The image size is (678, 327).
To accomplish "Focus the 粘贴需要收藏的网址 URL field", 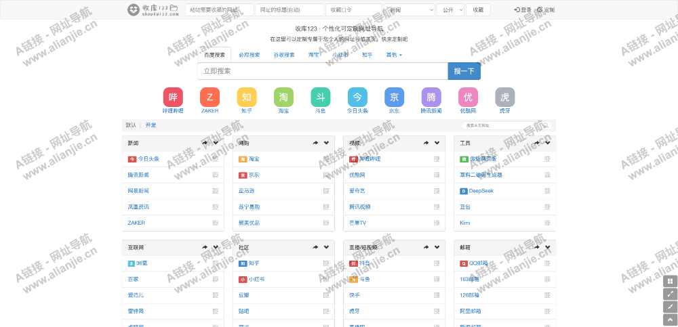I will (220, 10).
